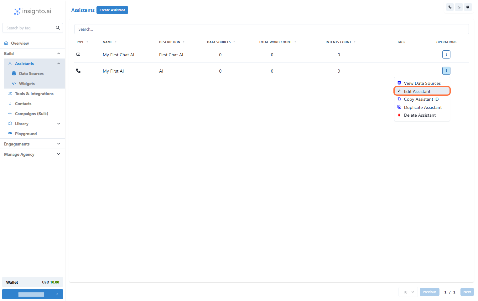Toggle operations menu for My First AI
This screenshot has height=301, width=478.
pos(446,71)
